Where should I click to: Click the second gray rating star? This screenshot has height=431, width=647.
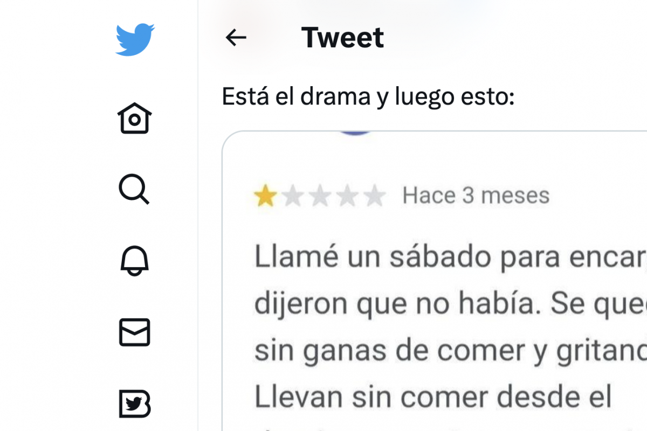pyautogui.click(x=293, y=196)
